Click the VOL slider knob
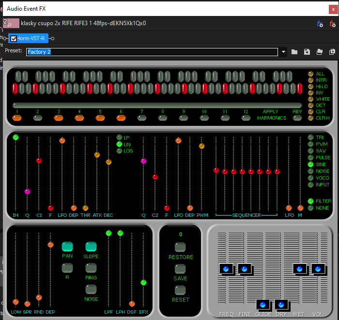Screen dimensions: 339x320 [x=318, y=269]
